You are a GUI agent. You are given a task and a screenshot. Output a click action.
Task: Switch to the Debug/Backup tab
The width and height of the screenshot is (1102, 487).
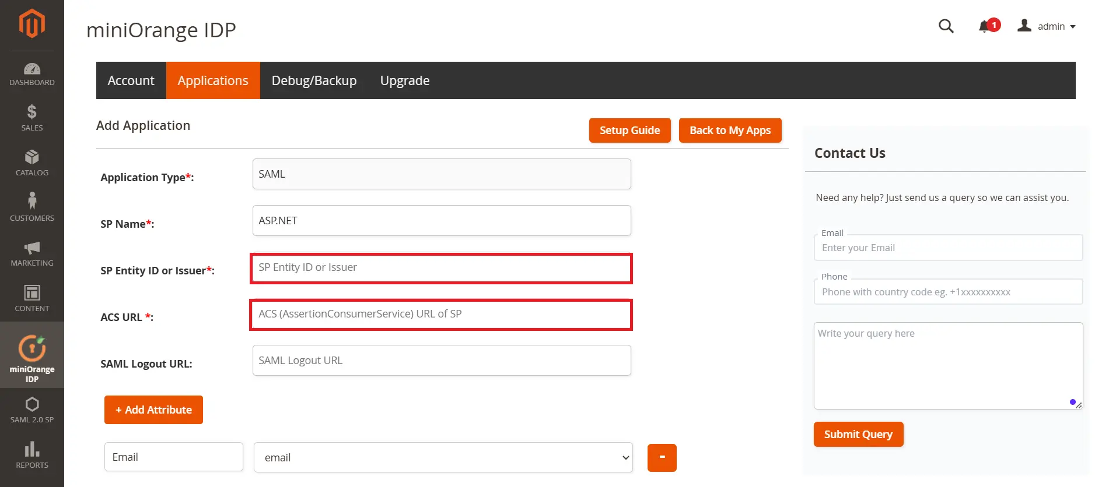(314, 80)
